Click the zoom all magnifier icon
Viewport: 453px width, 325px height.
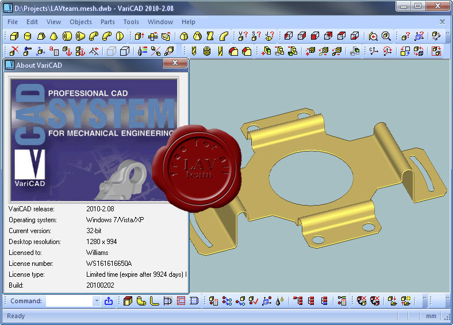point(386,36)
